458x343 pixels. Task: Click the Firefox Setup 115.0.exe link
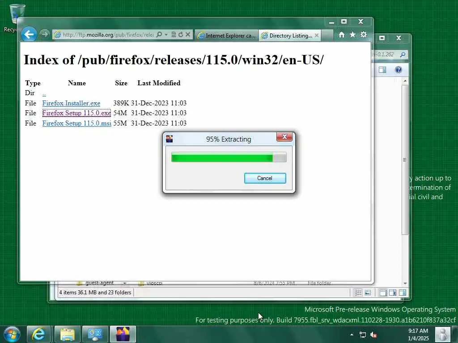(x=76, y=113)
